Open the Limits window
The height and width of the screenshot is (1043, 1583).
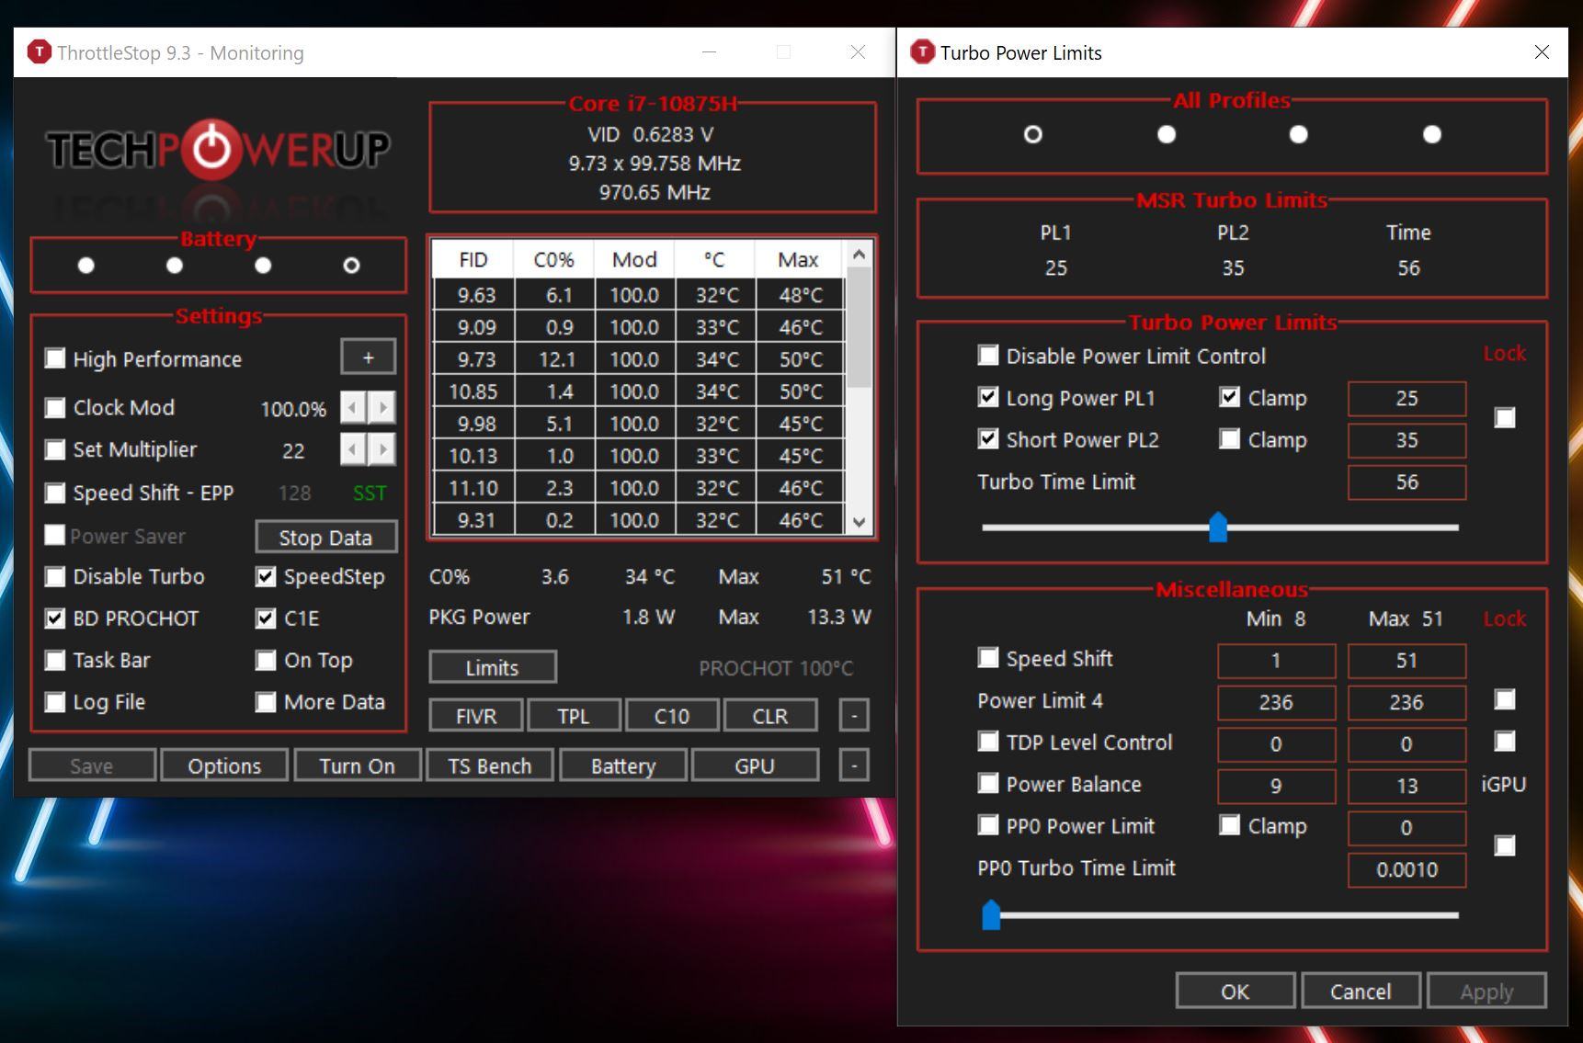click(492, 668)
